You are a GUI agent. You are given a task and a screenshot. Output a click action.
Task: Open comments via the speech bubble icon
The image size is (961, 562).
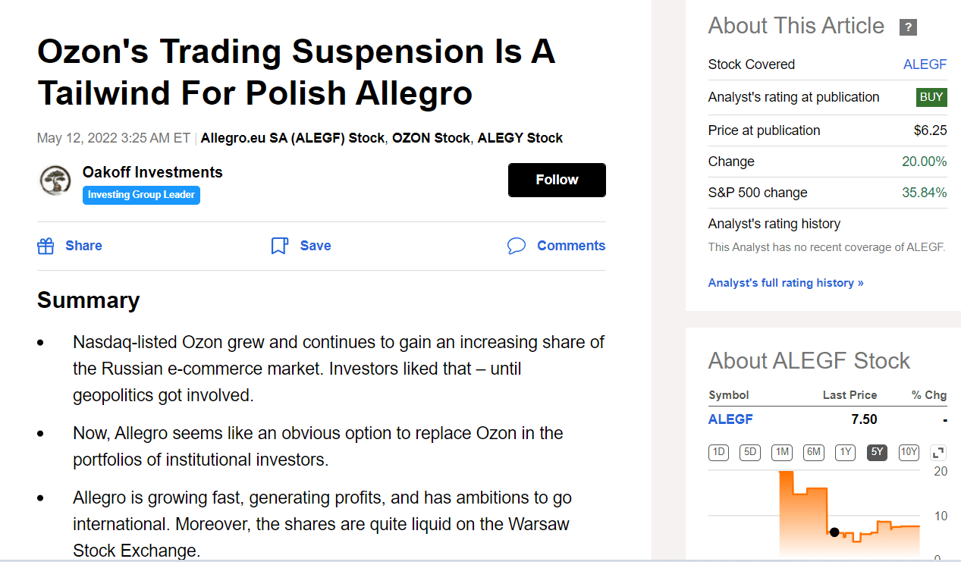[x=517, y=246]
